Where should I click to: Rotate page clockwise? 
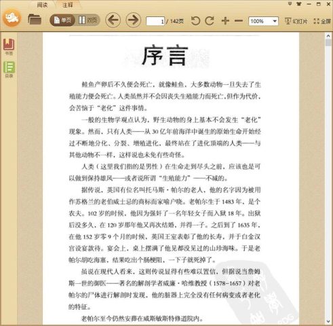tap(210, 21)
